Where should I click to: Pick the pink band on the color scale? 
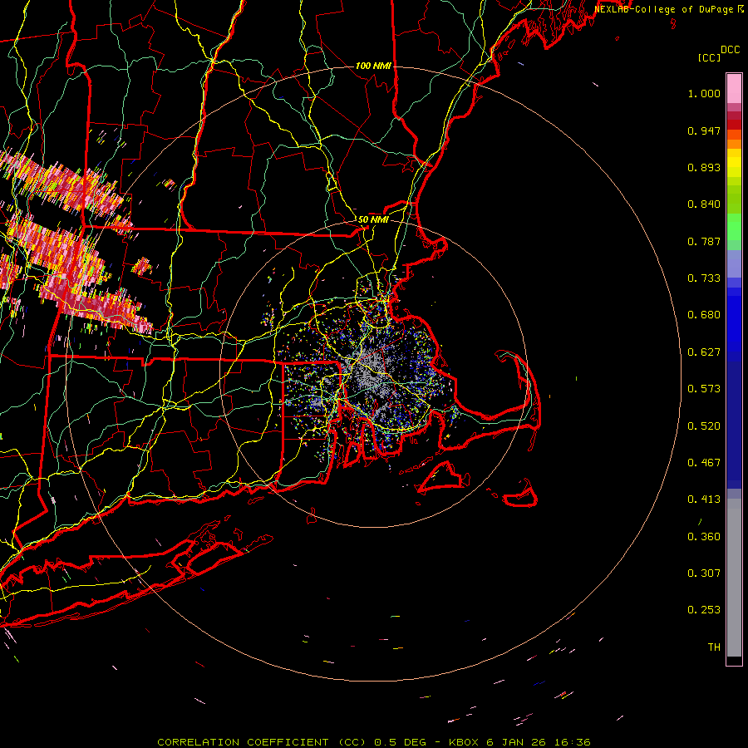click(x=734, y=89)
